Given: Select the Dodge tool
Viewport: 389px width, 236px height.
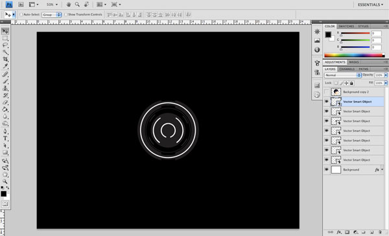Looking at the screenshot, I should (5, 123).
